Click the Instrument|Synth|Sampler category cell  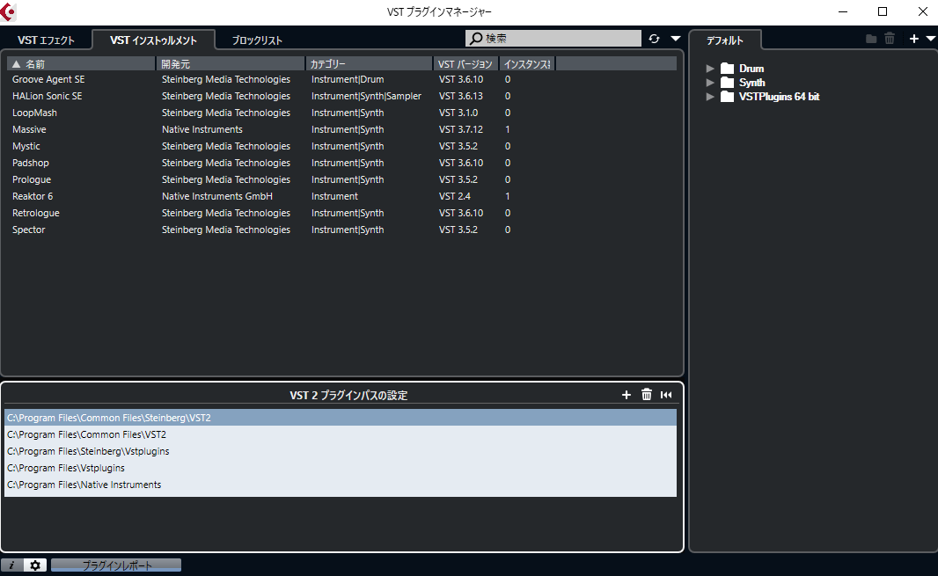tap(366, 96)
